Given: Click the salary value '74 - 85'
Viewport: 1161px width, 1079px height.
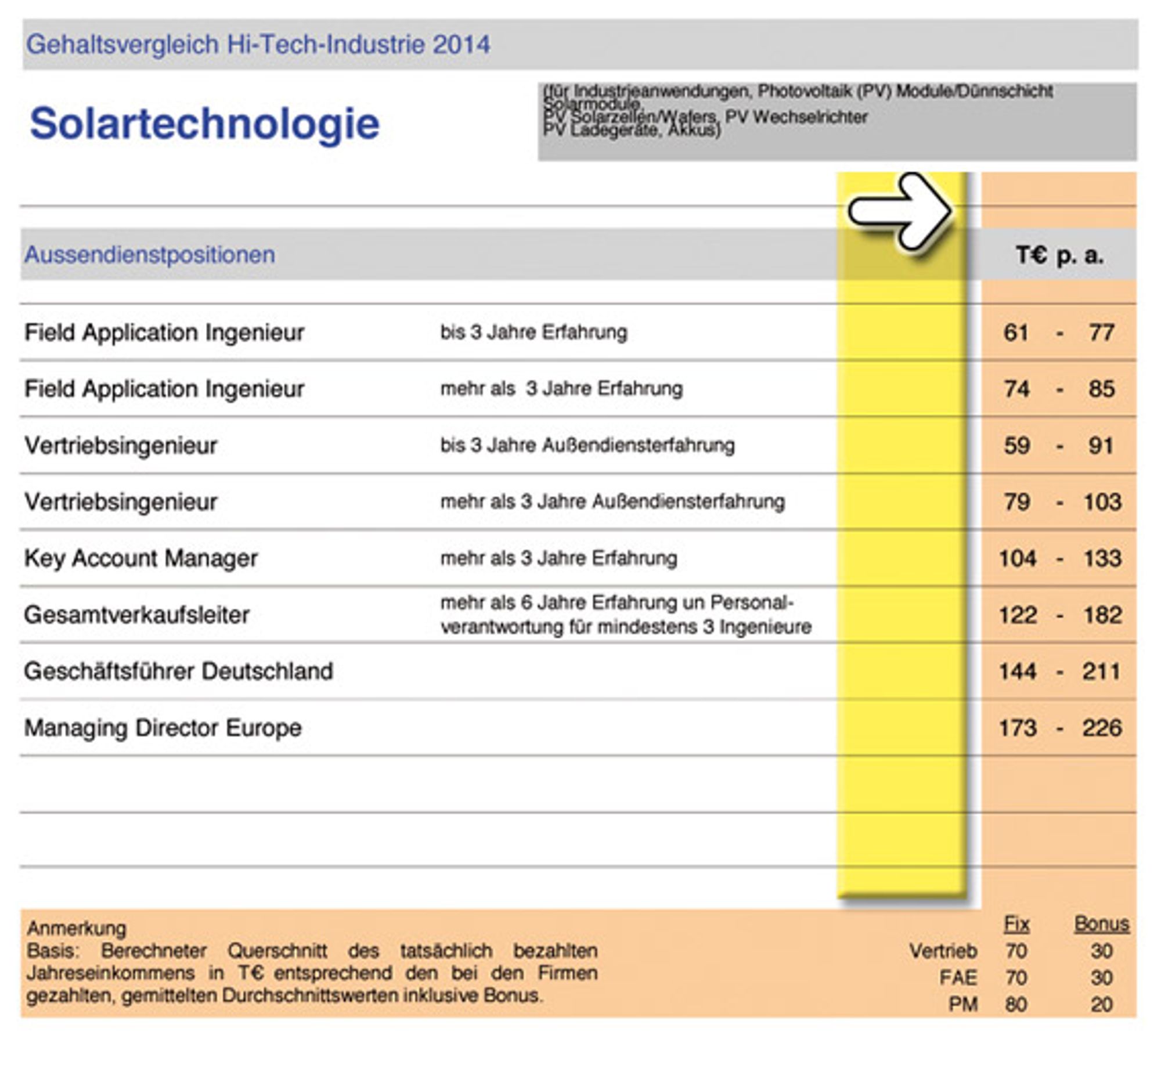Looking at the screenshot, I should coord(1059,389).
